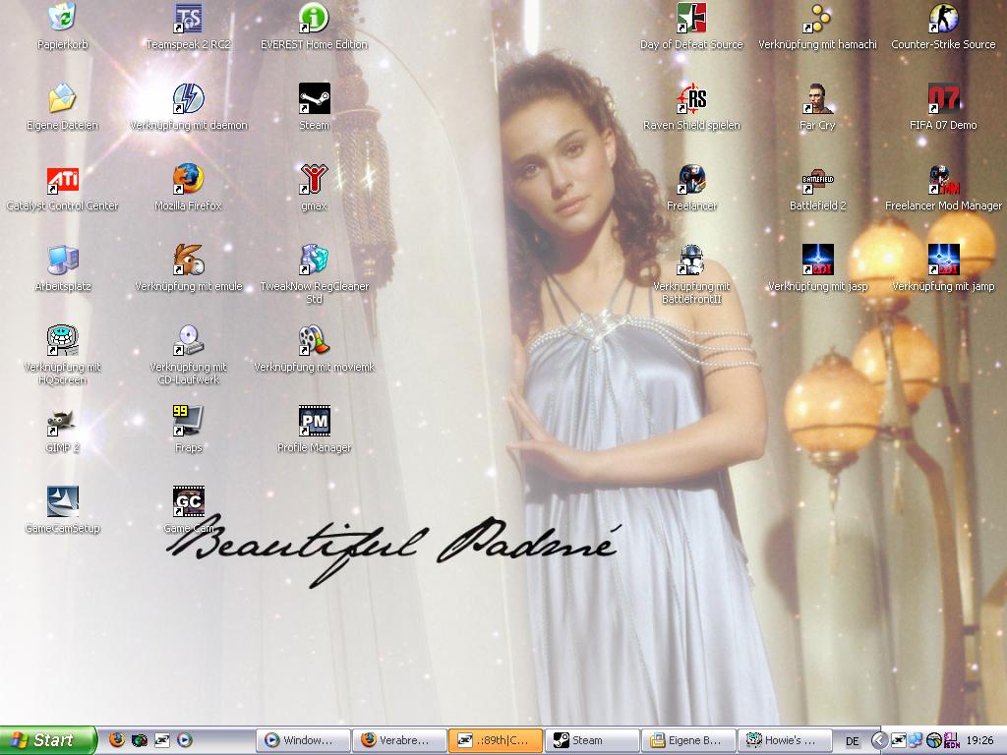Select the GIMP 2 desktop icon

pyautogui.click(x=62, y=421)
